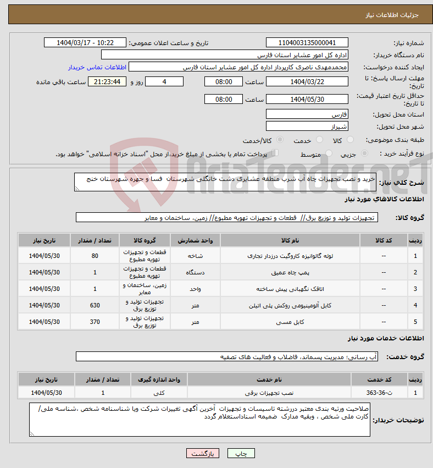Click the general need description text box
The width and height of the screenshot is (433, 468).
[225, 182]
